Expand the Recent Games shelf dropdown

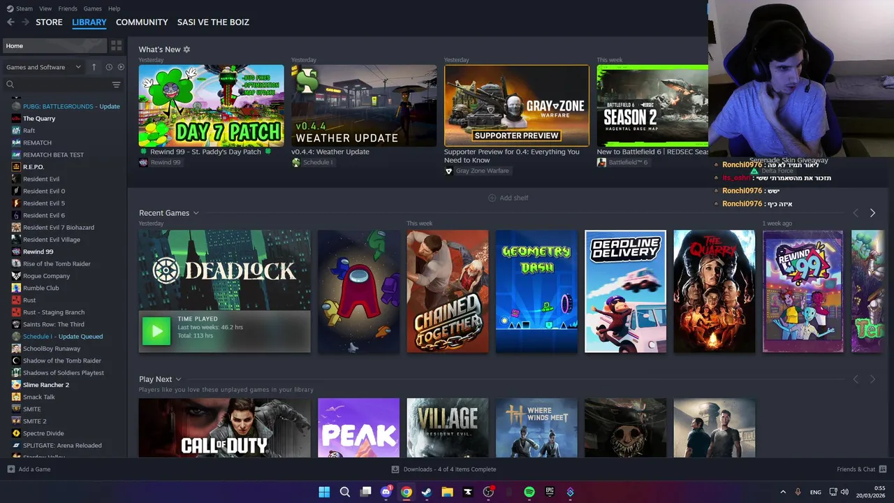pos(196,213)
